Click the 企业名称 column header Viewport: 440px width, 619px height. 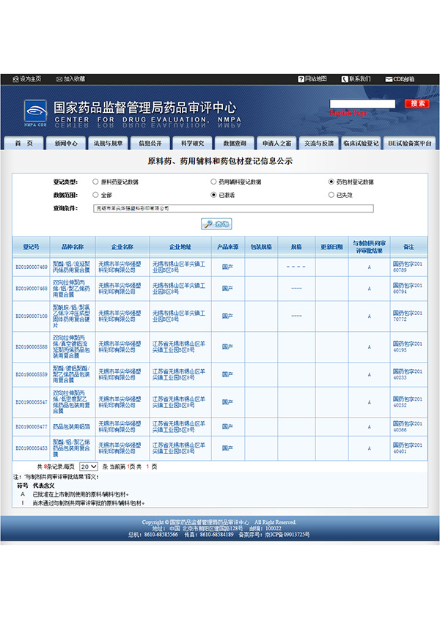coord(122,247)
